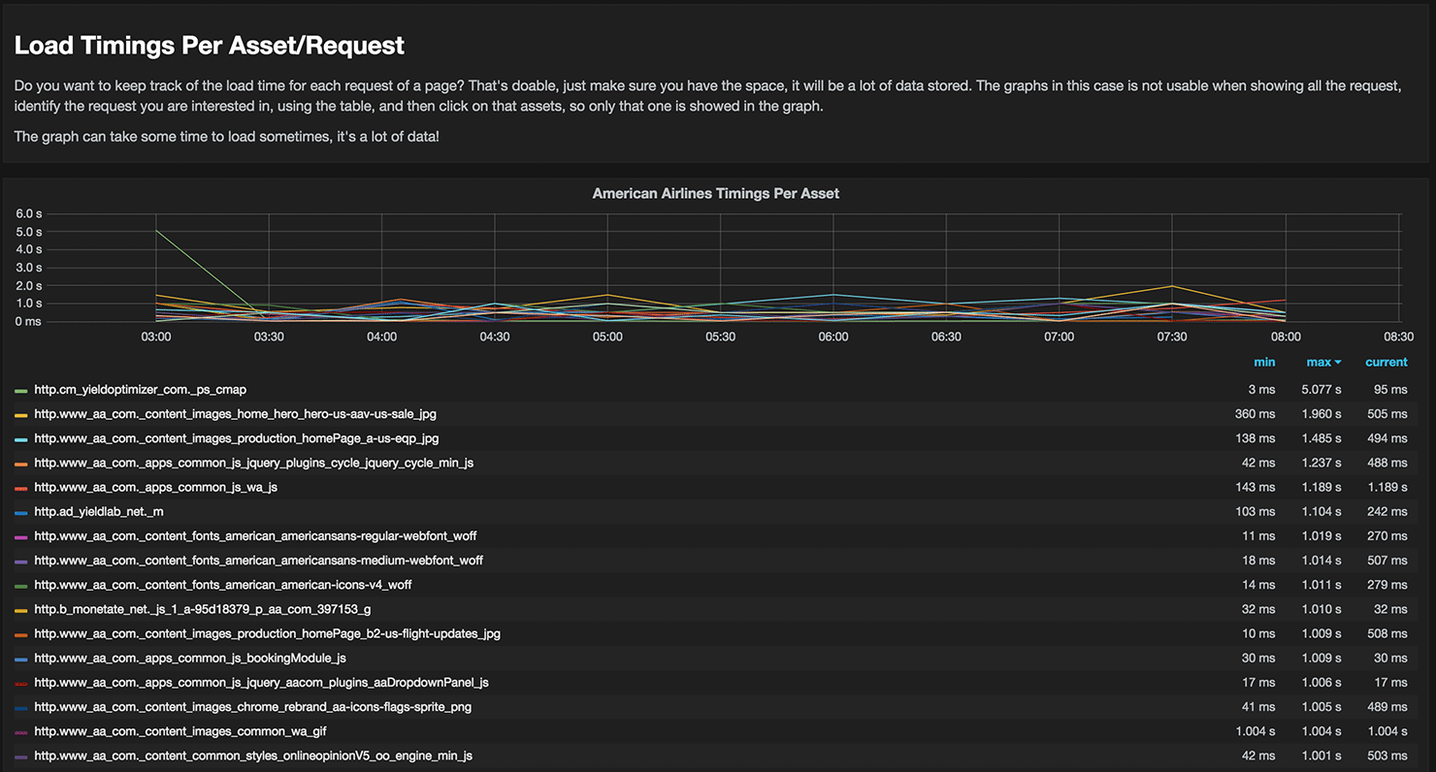Click the swatch beside aaDropdownPanel_js
Viewport: 1436px width, 772px height.
point(21,683)
